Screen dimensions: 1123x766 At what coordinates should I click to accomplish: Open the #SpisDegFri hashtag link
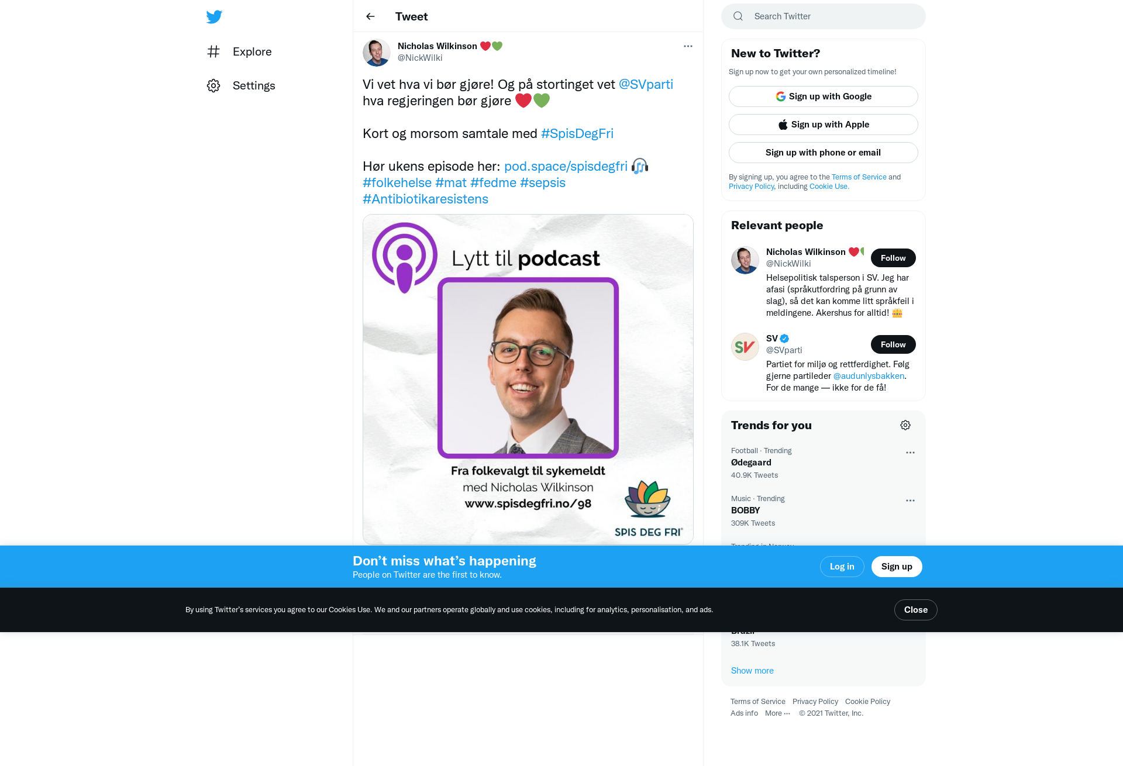point(577,133)
